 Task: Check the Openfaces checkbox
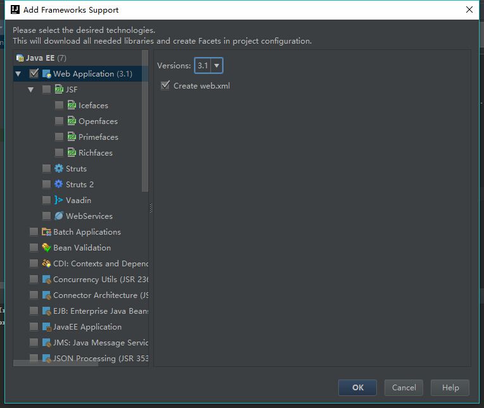click(59, 121)
